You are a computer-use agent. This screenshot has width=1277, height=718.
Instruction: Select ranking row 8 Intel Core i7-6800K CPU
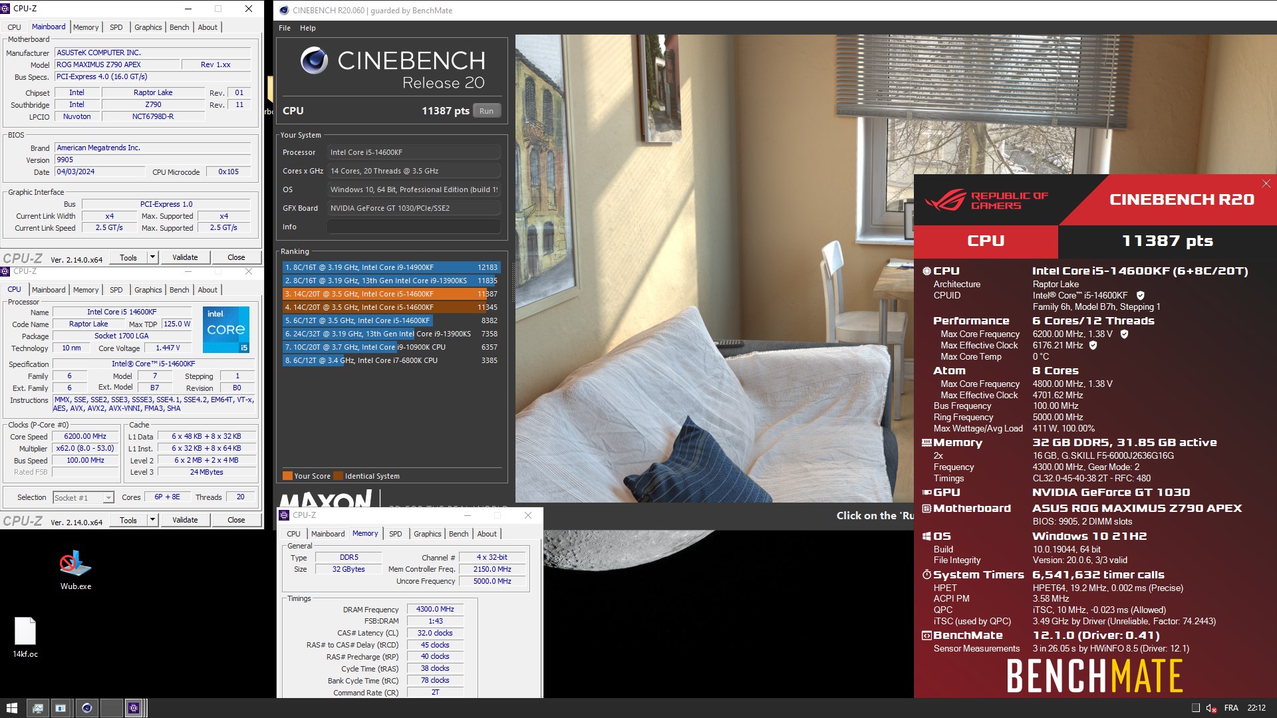[x=391, y=360]
